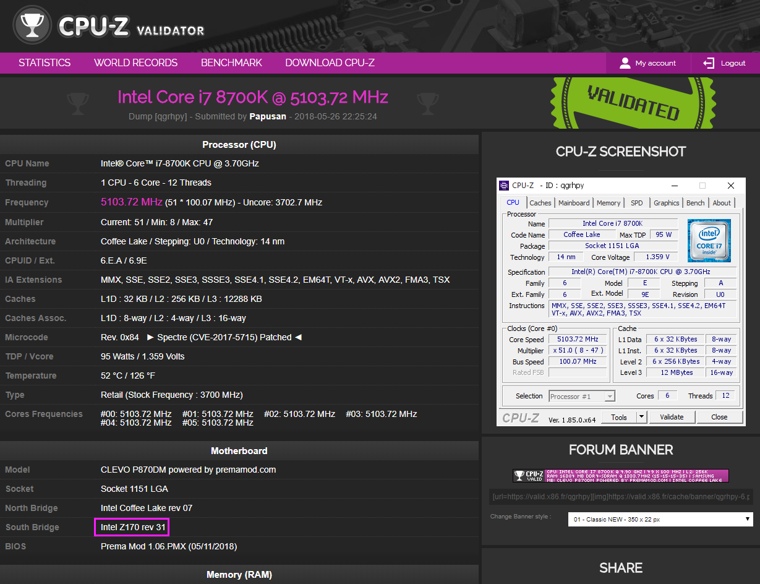Click the forum banner preview image
Screen dimensions: 760x584
point(621,476)
